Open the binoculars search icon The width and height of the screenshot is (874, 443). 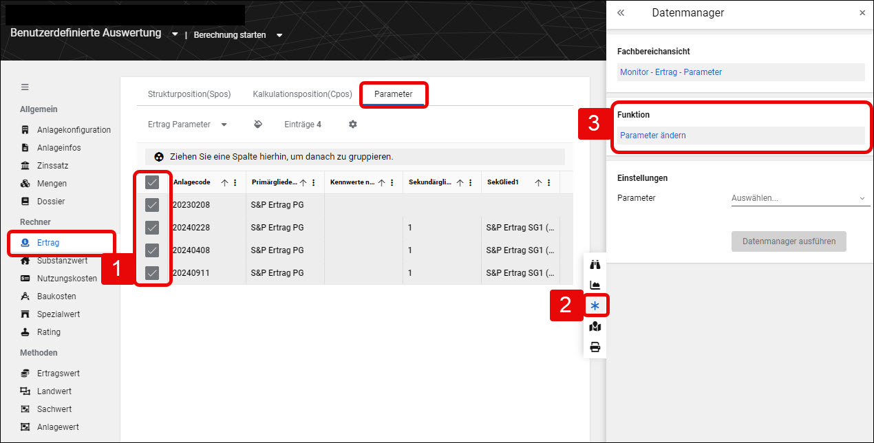[595, 265]
